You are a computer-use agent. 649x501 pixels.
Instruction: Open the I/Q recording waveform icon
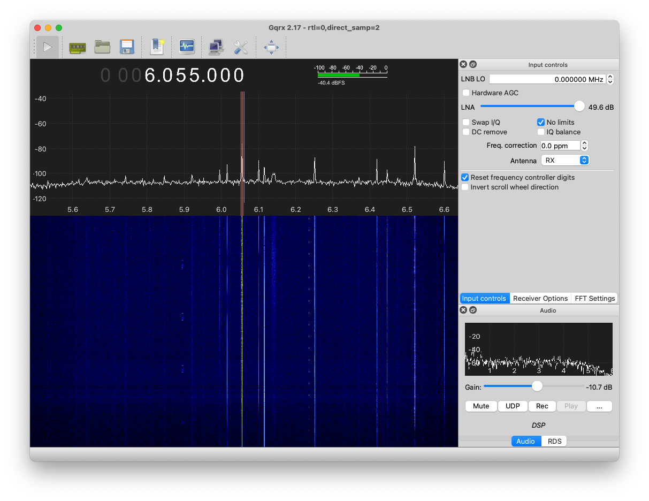(187, 47)
